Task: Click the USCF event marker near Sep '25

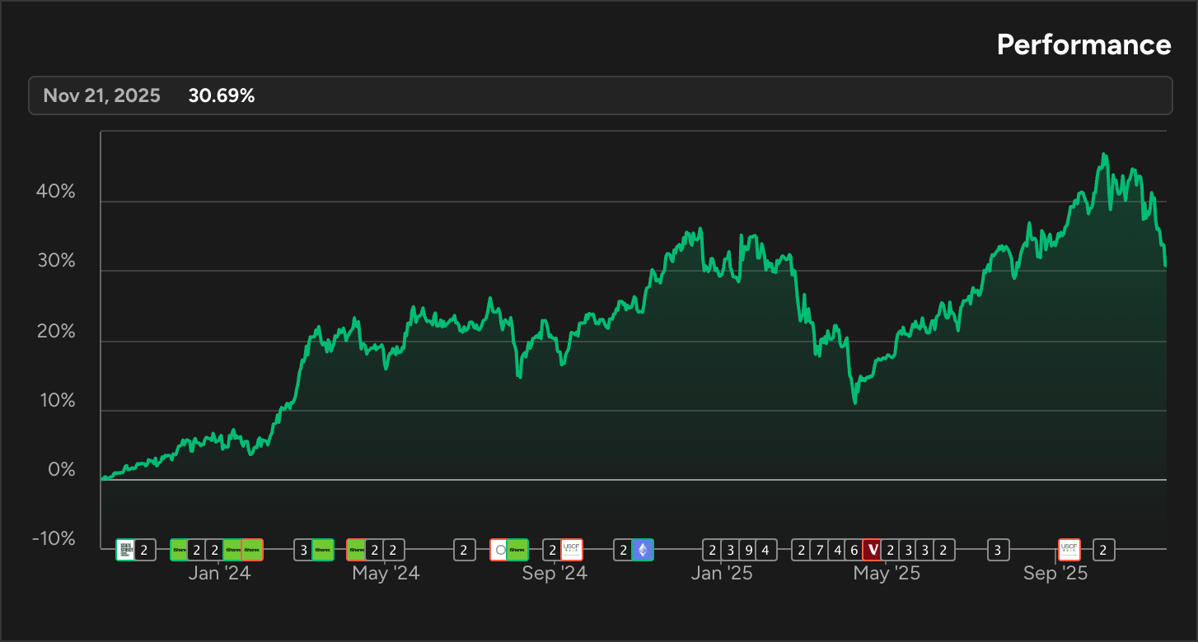Action: (x=1069, y=550)
